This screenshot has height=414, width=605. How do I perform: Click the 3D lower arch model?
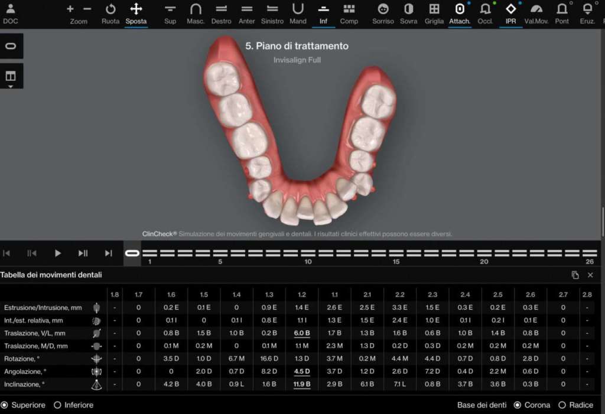point(300,131)
